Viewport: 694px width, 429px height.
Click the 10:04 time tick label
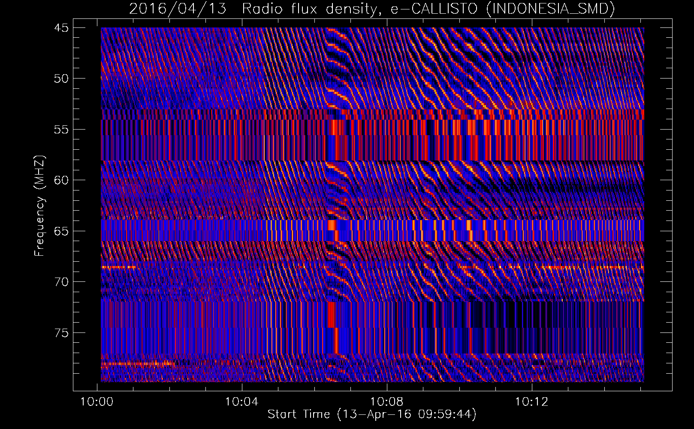242,402
